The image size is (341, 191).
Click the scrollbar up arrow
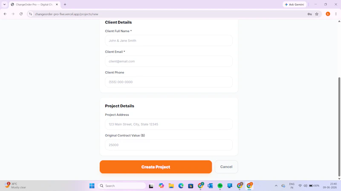[339, 21]
